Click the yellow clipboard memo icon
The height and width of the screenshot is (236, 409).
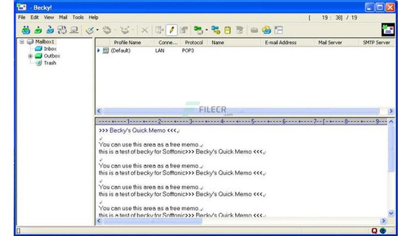coord(227,30)
